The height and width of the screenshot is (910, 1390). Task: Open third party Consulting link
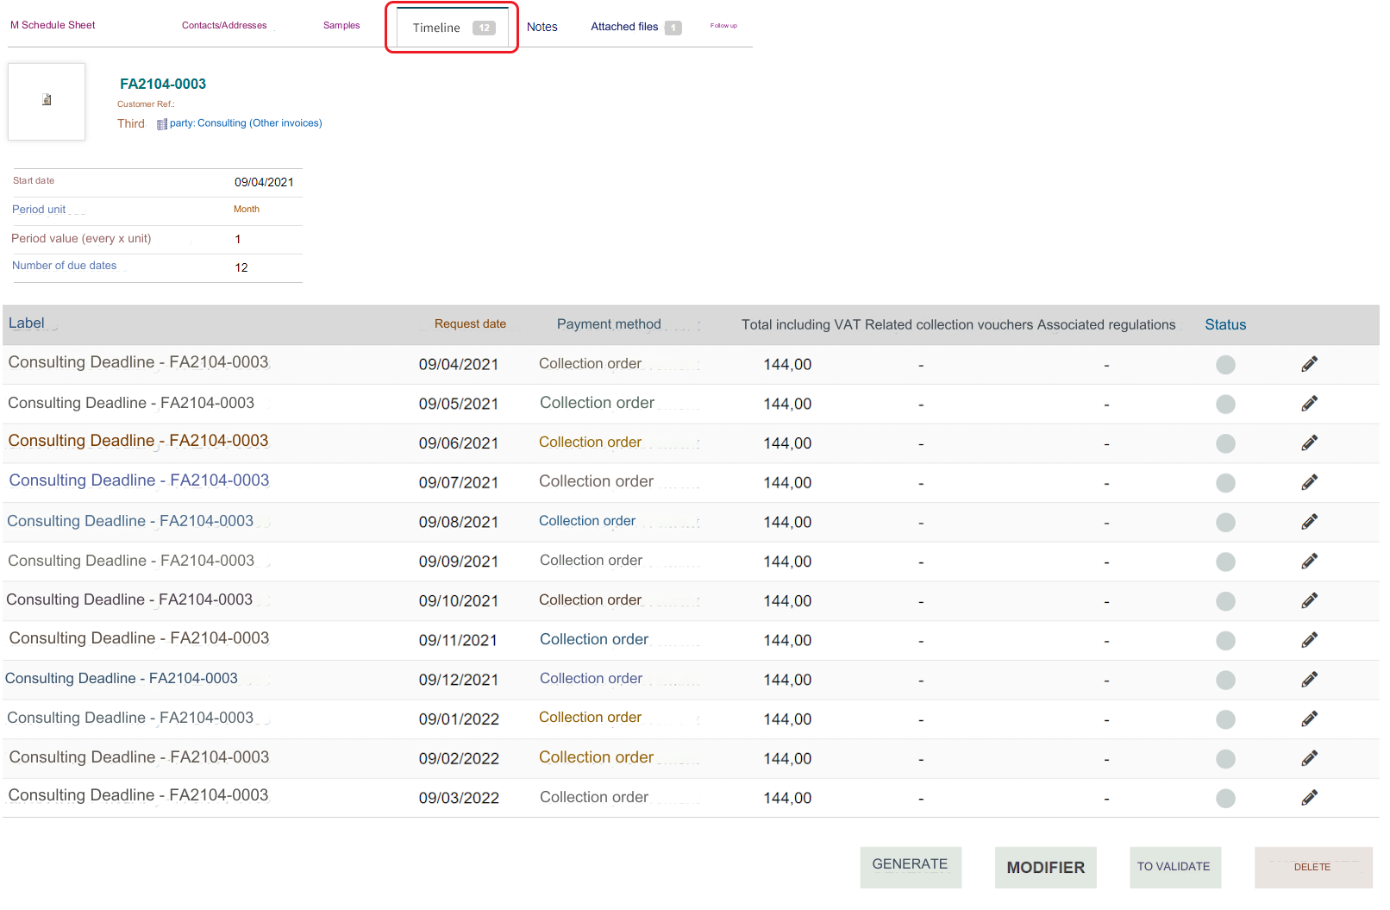click(x=246, y=123)
